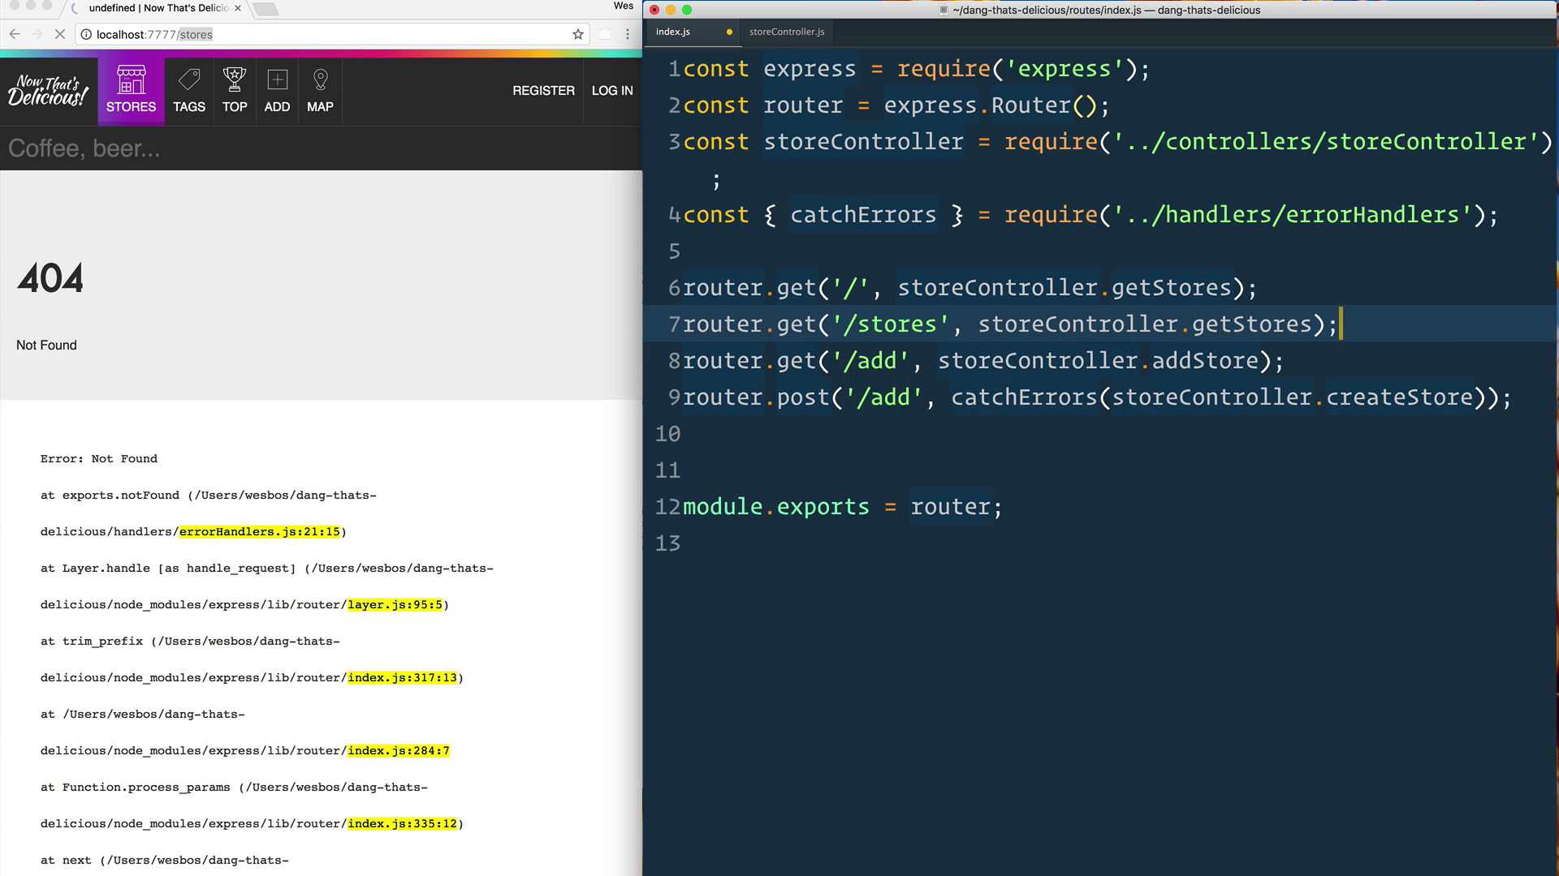Click the browser forward arrow
1559x876 pixels.
pyautogui.click(x=37, y=34)
